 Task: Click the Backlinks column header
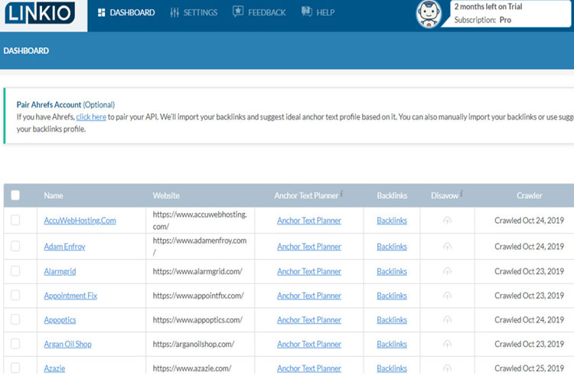click(392, 196)
